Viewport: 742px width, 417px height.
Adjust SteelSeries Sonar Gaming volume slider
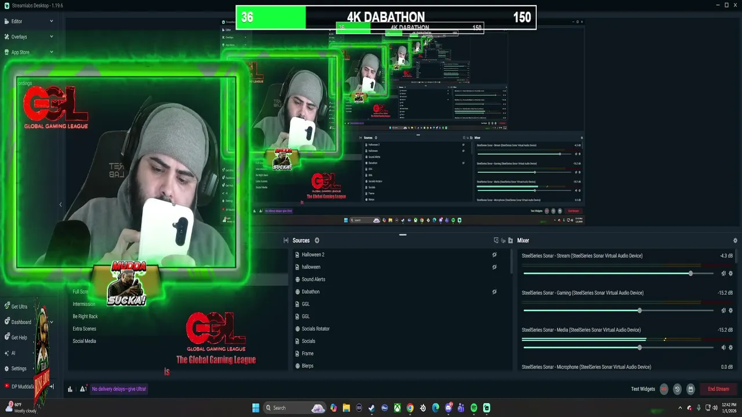pyautogui.click(x=618, y=310)
